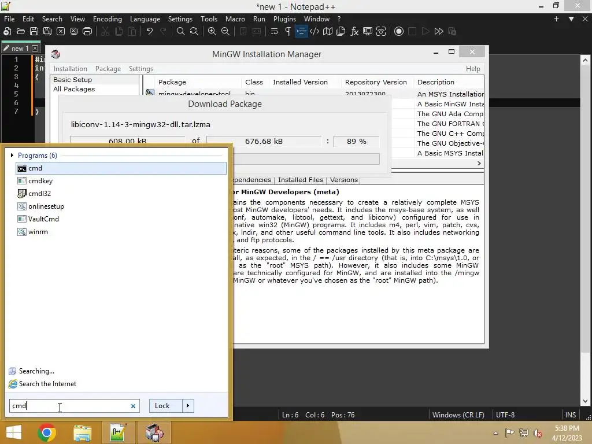Zoom out of the Notepad++ editor

tap(225, 31)
